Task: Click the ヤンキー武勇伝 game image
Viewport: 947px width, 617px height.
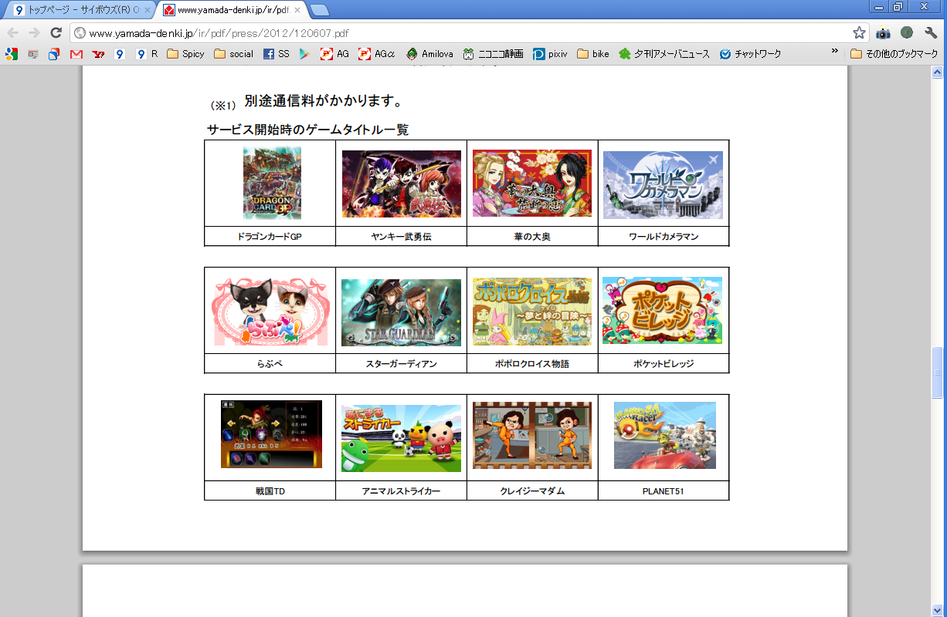Action: click(x=402, y=184)
